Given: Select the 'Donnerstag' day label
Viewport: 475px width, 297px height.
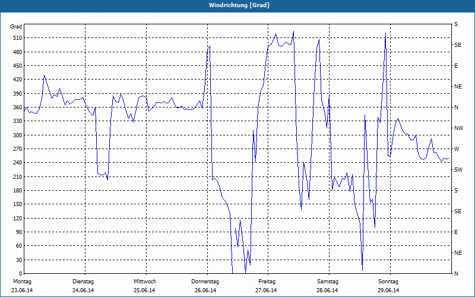Looking at the screenshot, I should [205, 282].
